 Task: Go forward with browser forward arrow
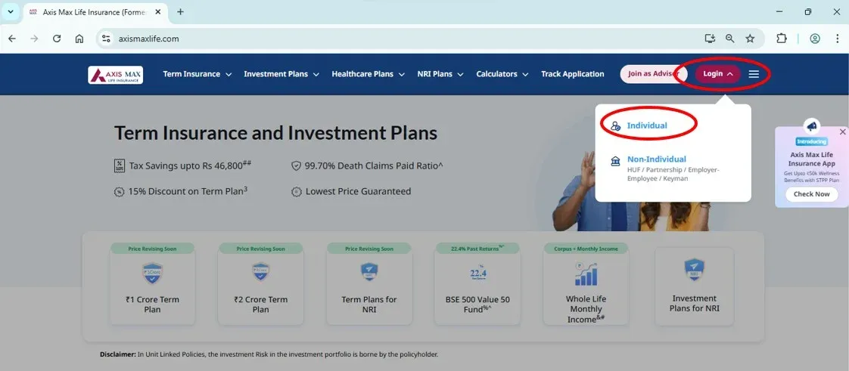coord(34,39)
